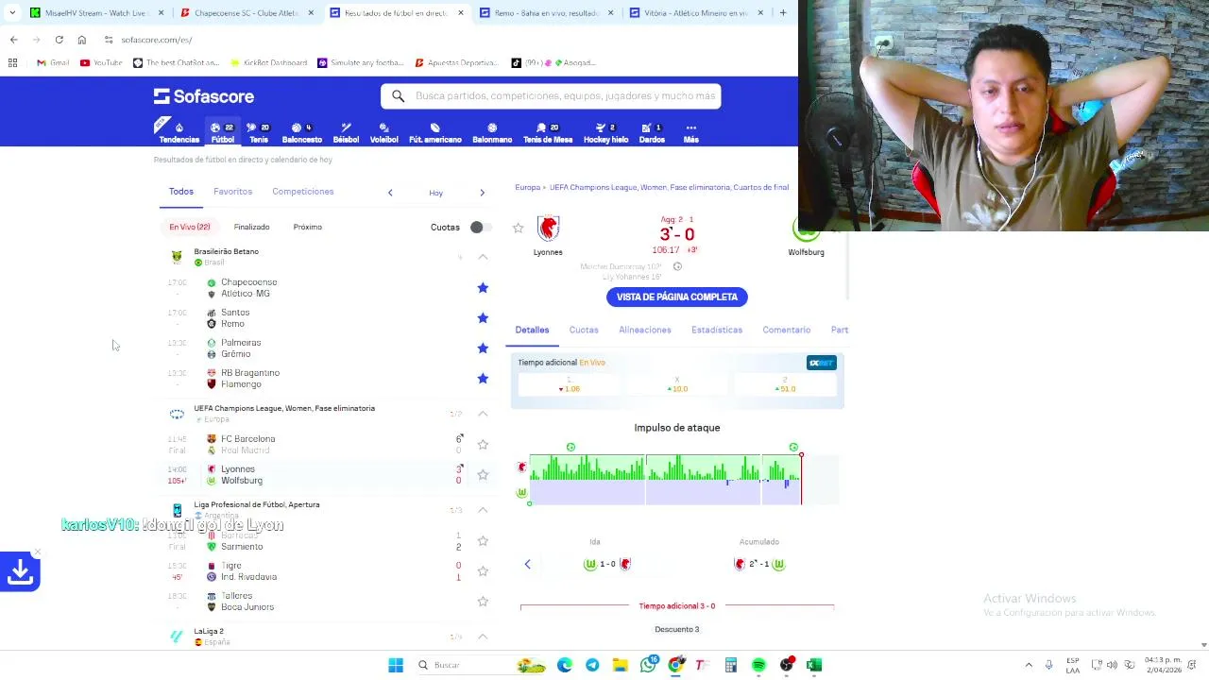Select the Dardos sport icon
Viewport: 1209px width, 680px height.
(652, 133)
